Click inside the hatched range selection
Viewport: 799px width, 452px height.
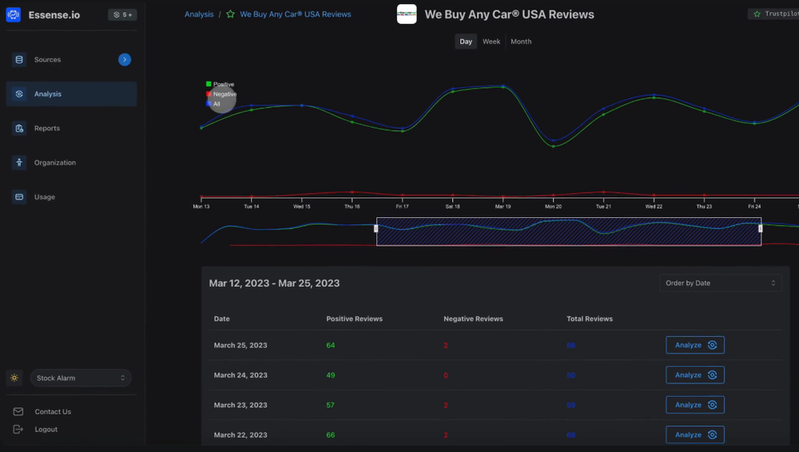[569, 232]
